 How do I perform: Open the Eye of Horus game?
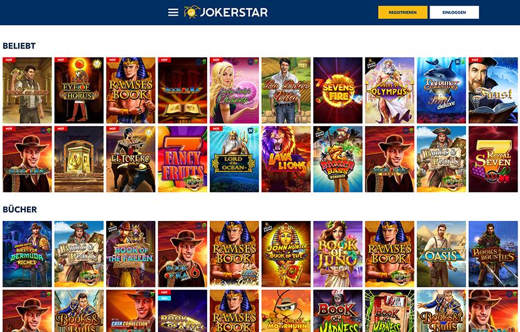tap(79, 90)
